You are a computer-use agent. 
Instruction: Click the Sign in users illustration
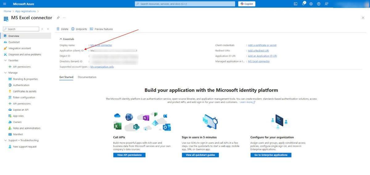pyautogui.click(x=210, y=122)
